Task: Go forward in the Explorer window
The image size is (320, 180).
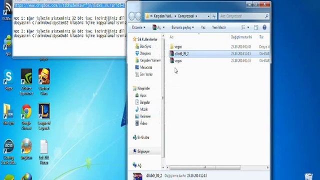Action: 138,16
